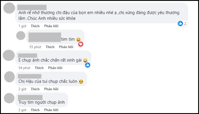Screen dimensions: 199x114
Task: Click the thumbs-up reaction on the 'xinh gái' comment
Action: [x=88, y=65]
